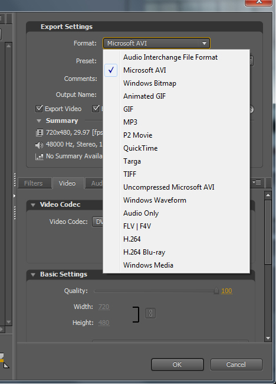Screen dimensions: 276x384
Task: Toggle the checkbox right of Export Video
Action: (x=96, y=109)
